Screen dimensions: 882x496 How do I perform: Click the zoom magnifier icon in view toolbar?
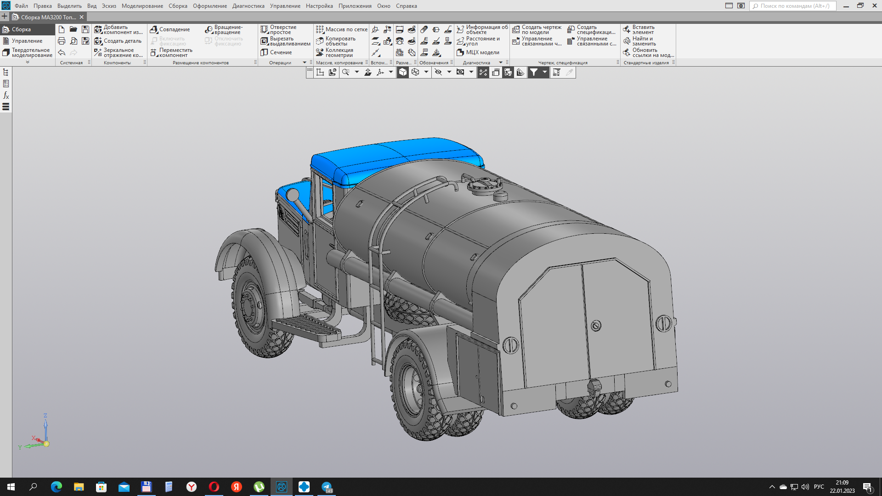346,72
